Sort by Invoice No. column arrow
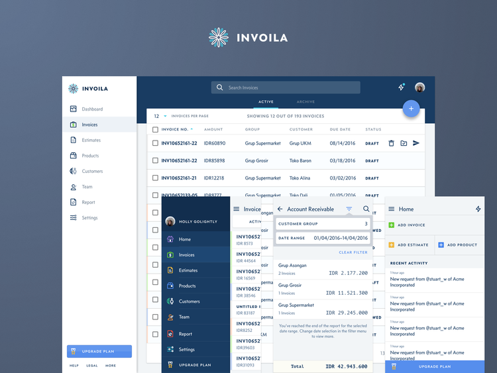Image resolution: width=497 pixels, height=373 pixels. 192,129
